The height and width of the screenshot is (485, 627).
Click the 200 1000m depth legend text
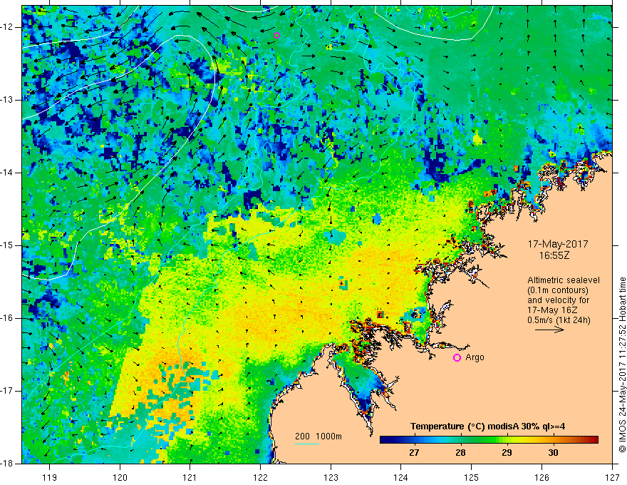tap(318, 436)
